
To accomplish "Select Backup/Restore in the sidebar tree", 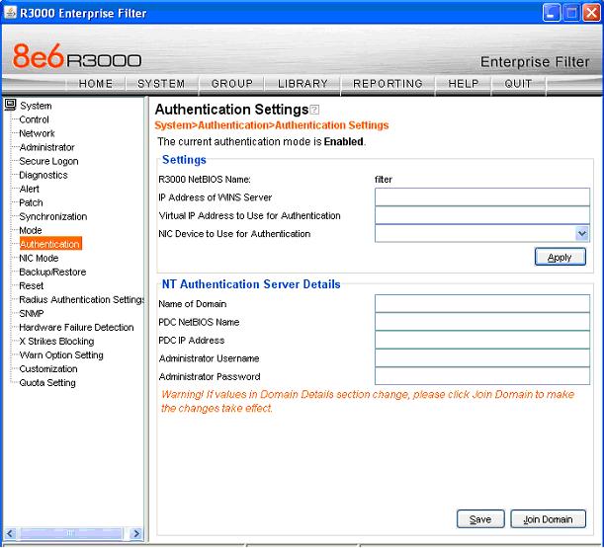I will 52,273.
